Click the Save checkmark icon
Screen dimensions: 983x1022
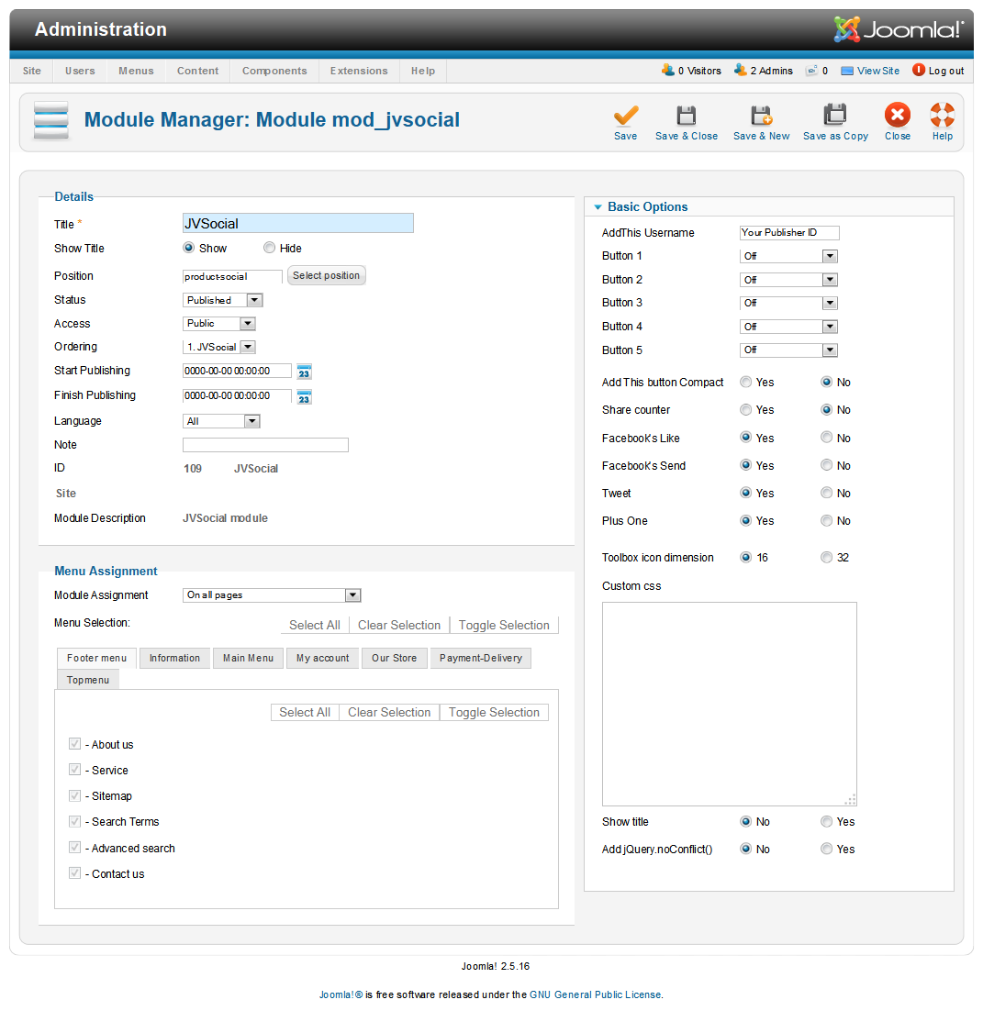click(626, 116)
